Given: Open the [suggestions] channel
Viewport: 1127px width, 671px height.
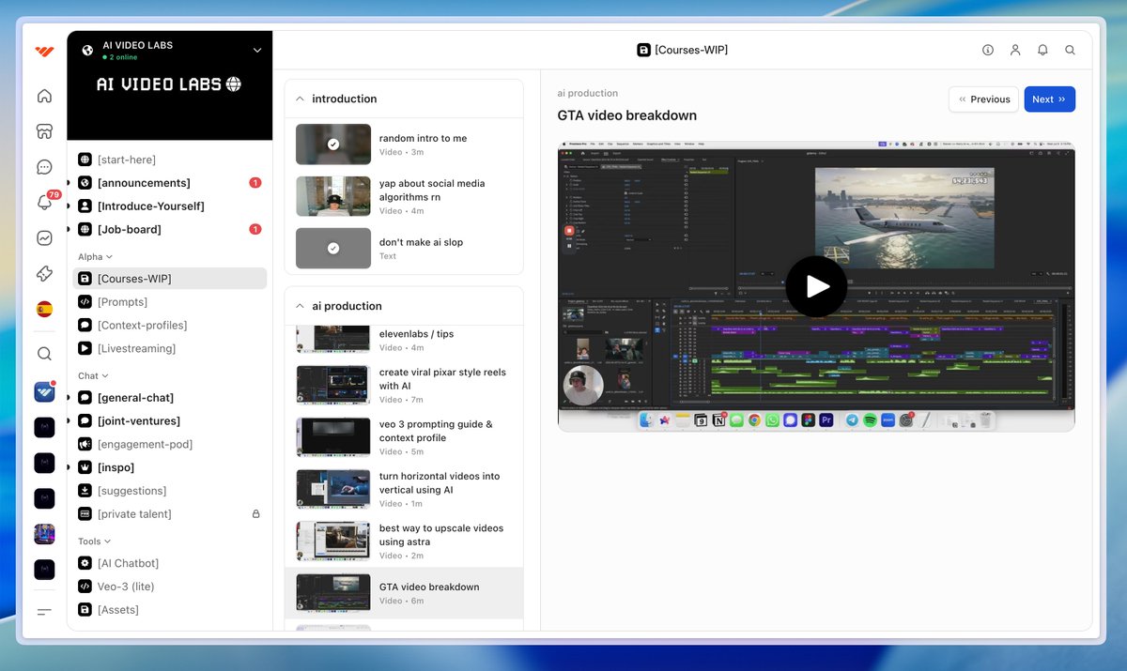Looking at the screenshot, I should pyautogui.click(x=169, y=491).
